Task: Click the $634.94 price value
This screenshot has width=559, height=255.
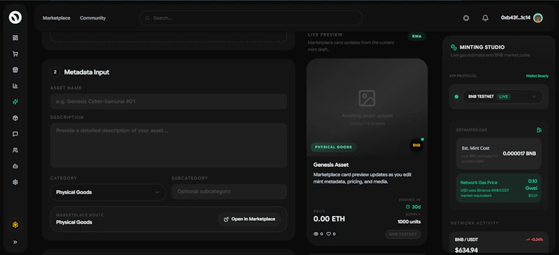Action: (x=466, y=250)
